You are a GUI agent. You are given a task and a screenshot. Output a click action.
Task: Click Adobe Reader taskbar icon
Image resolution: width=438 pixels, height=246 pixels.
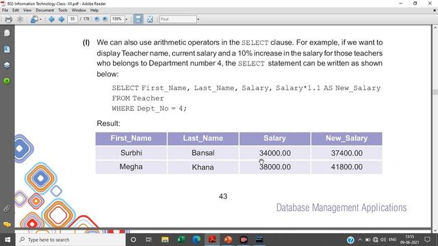tap(212, 240)
